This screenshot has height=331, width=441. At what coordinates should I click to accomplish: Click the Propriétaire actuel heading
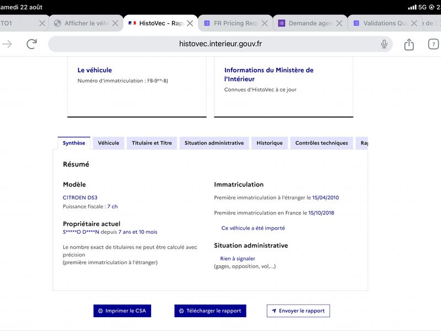pyautogui.click(x=92, y=224)
